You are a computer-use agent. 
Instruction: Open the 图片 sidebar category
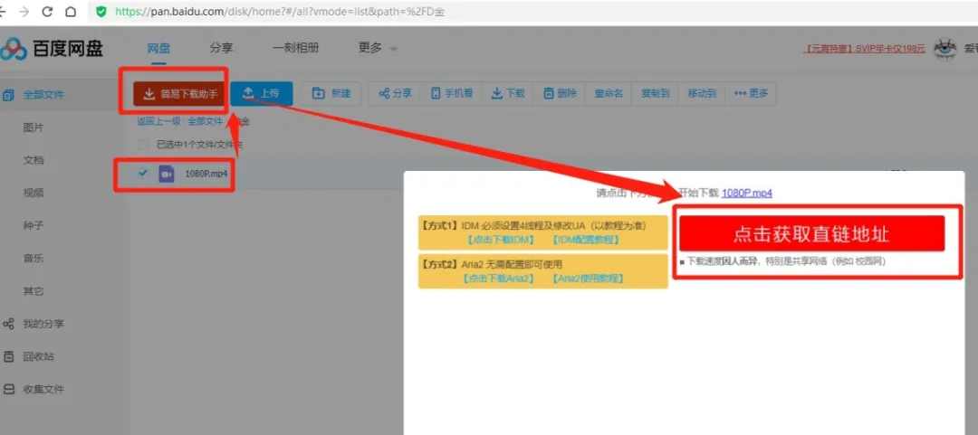[x=34, y=128]
